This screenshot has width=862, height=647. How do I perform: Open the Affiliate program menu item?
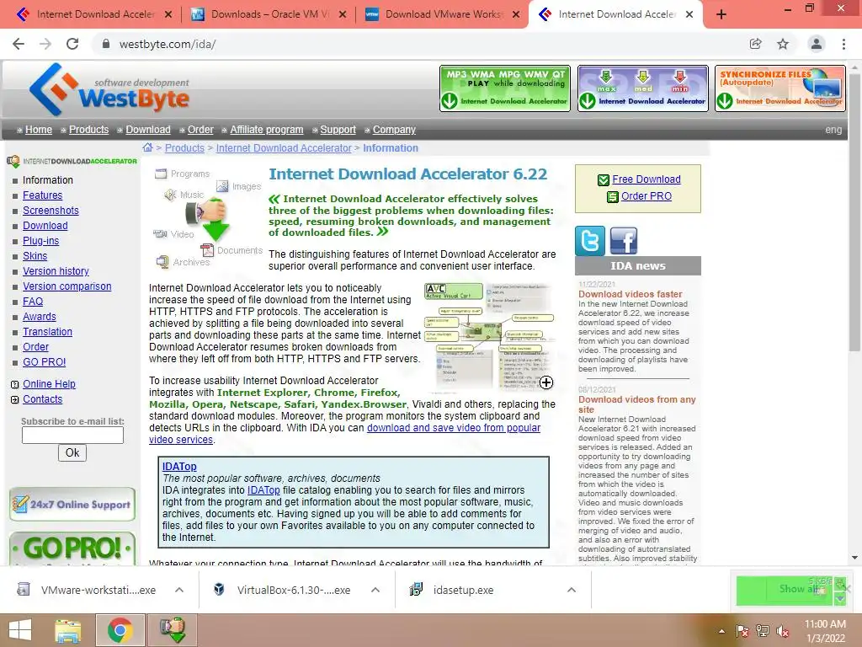(x=267, y=130)
